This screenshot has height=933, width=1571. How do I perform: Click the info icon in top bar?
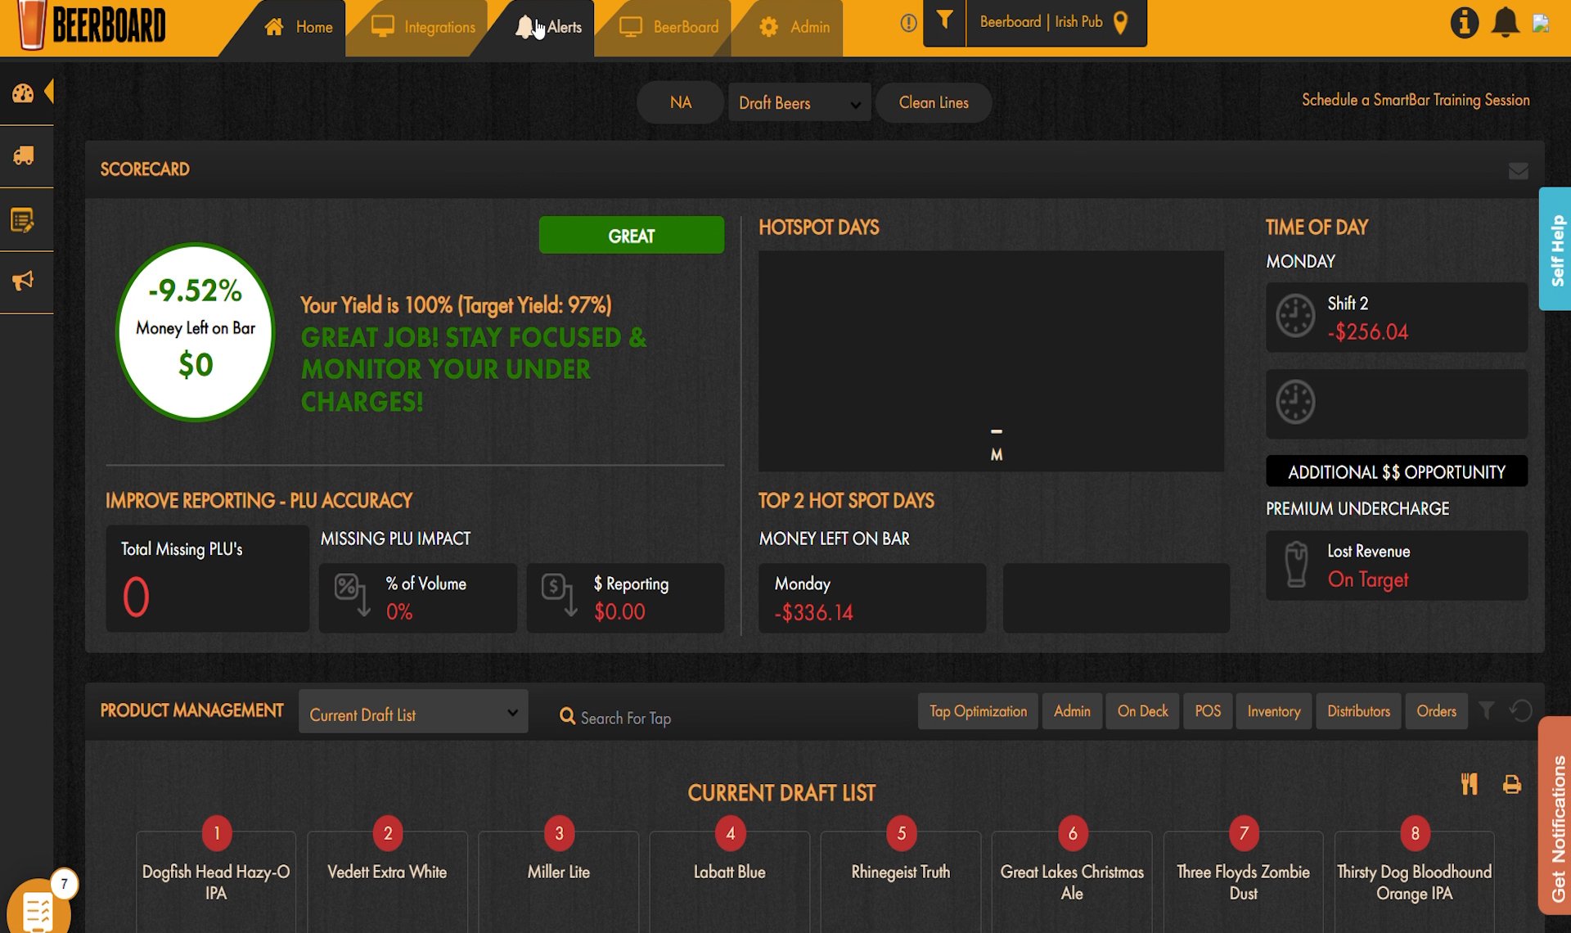[1464, 23]
